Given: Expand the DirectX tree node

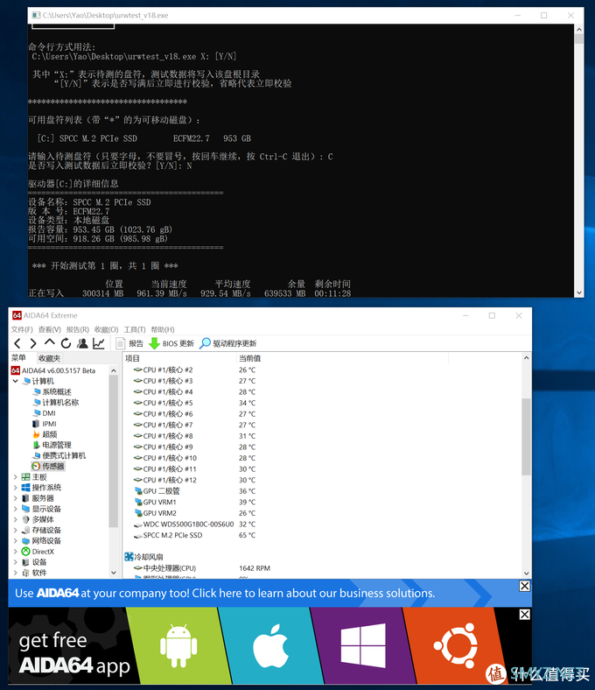Looking at the screenshot, I should [16, 552].
